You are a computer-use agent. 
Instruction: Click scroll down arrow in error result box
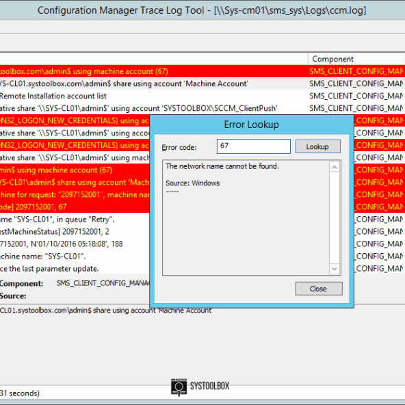(335, 269)
